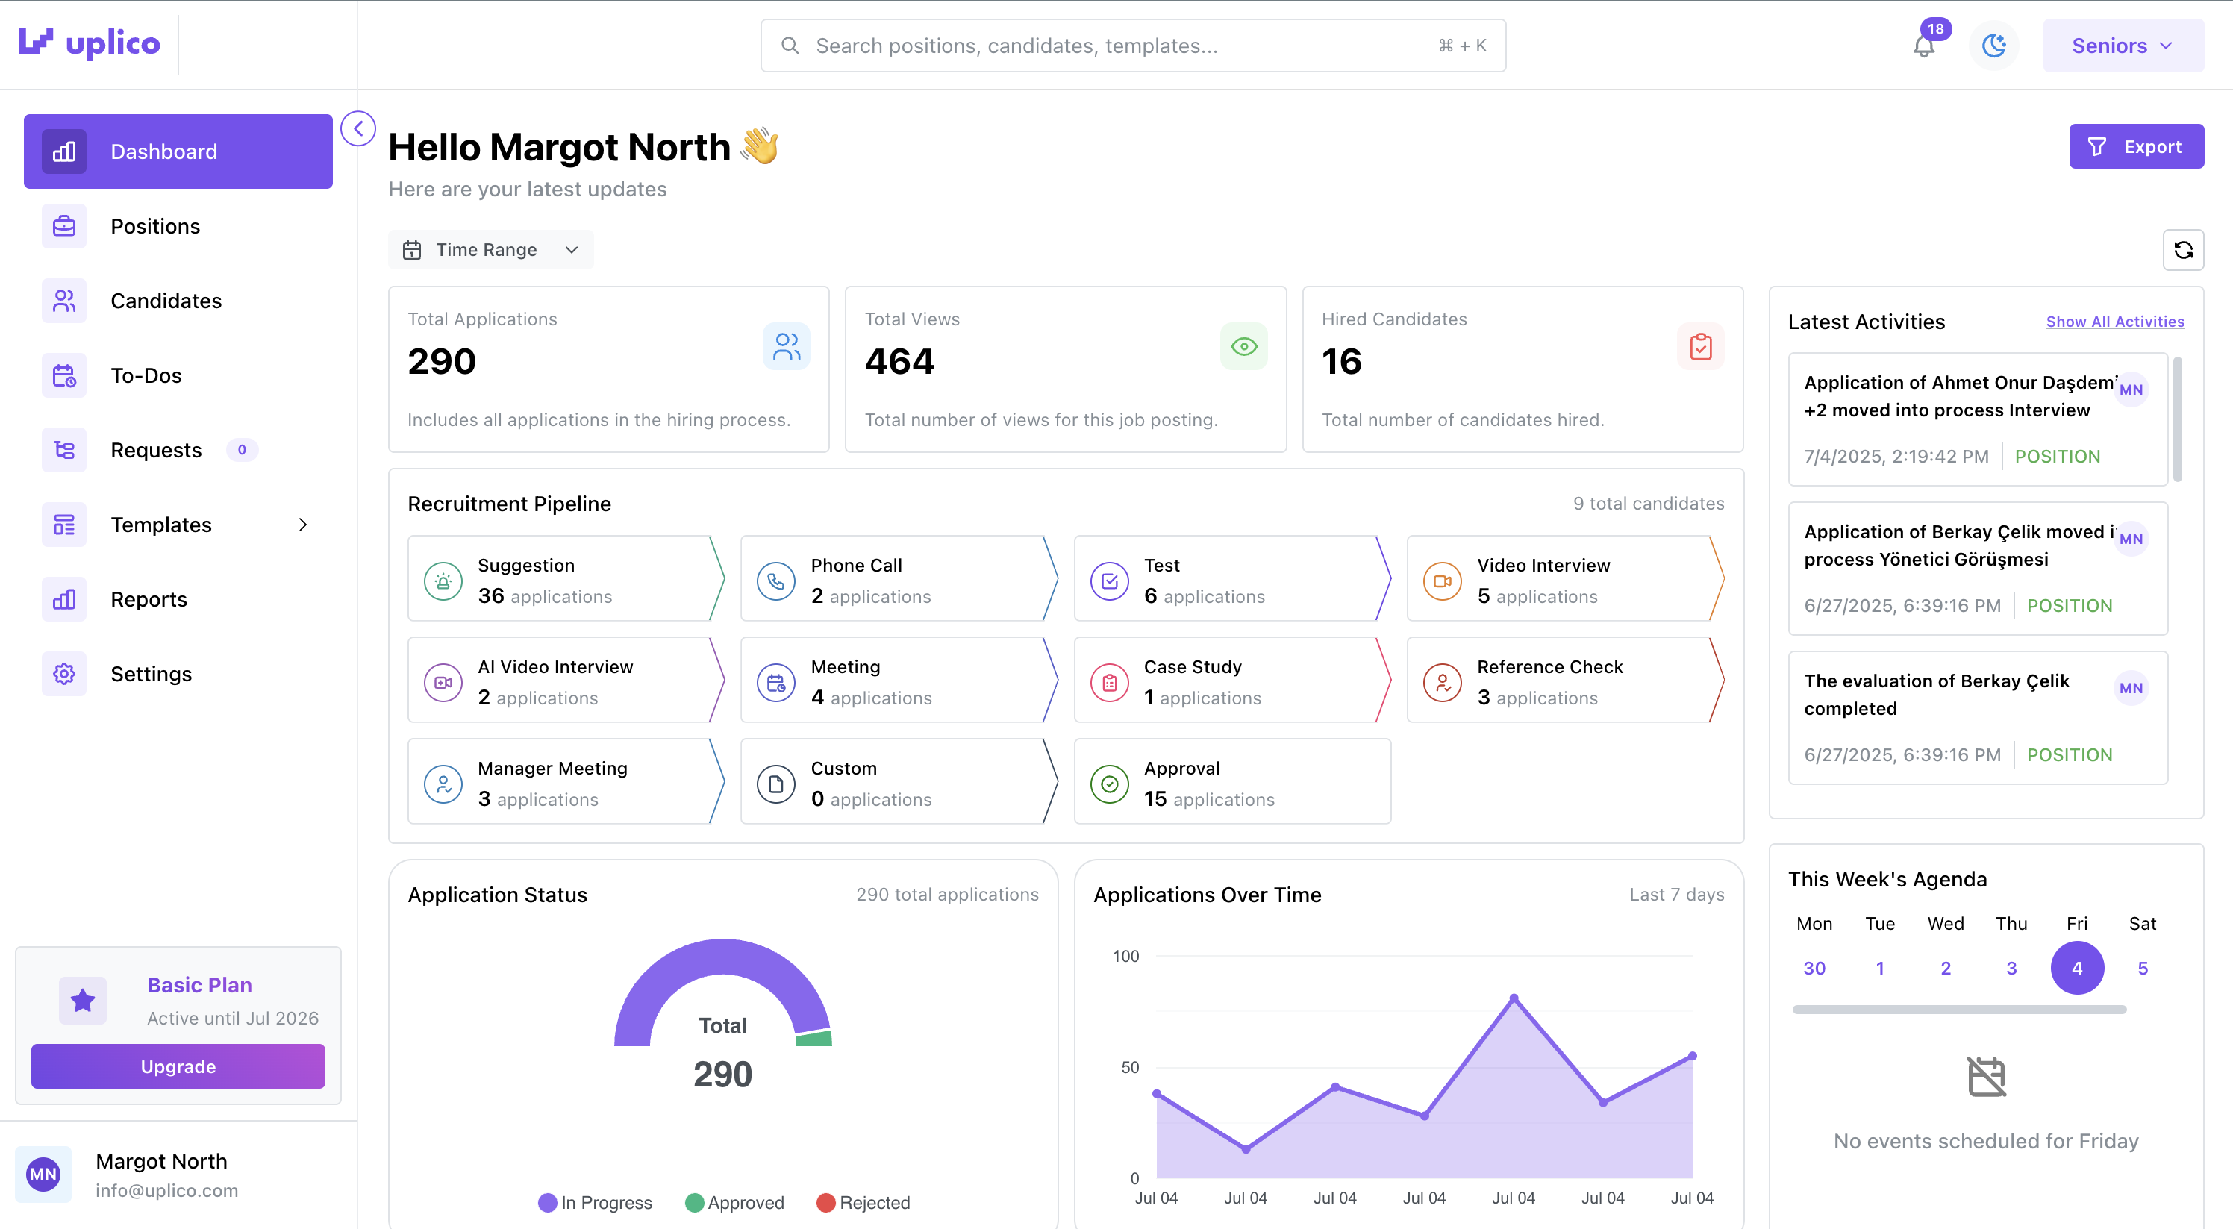Screen dimensions: 2233x1229
Task: Click the Video Interview stage icon
Action: pyautogui.click(x=1442, y=581)
